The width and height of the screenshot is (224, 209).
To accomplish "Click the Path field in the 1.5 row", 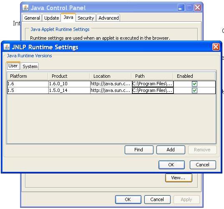I will 153,90.
